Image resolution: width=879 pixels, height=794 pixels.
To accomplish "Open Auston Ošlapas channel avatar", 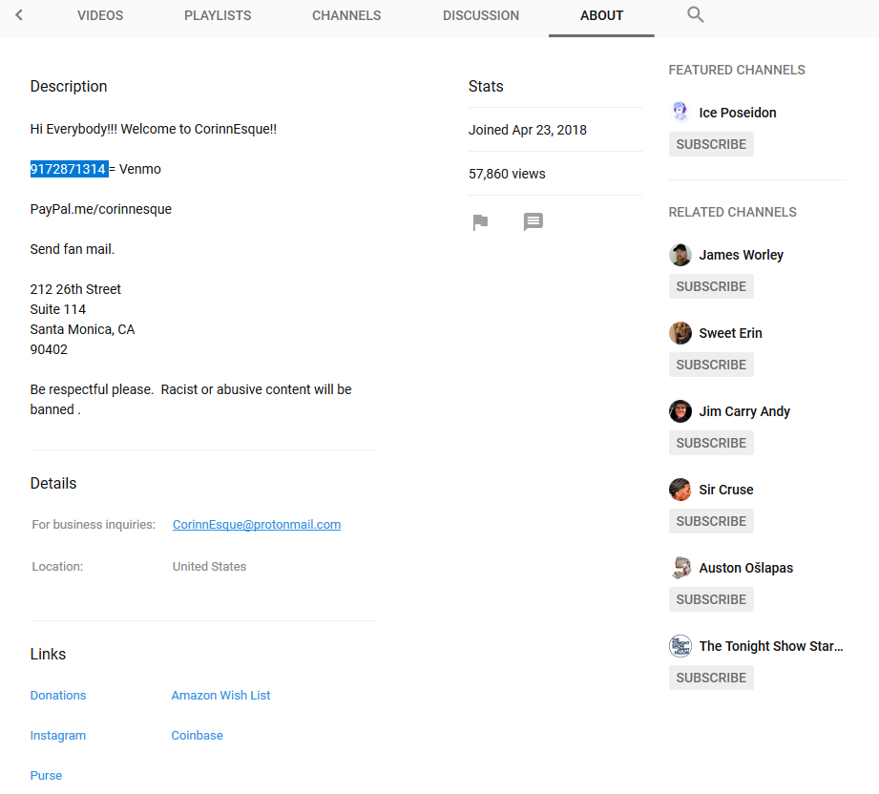I will [680, 568].
